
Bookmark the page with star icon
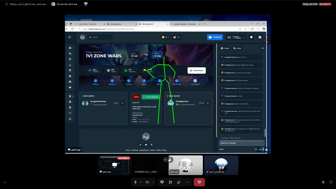245,29
